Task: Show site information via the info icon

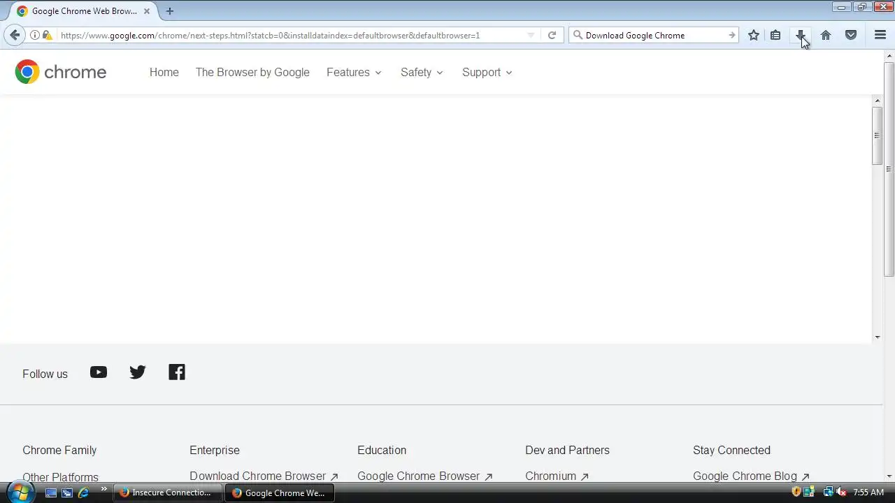Action: pyautogui.click(x=35, y=35)
